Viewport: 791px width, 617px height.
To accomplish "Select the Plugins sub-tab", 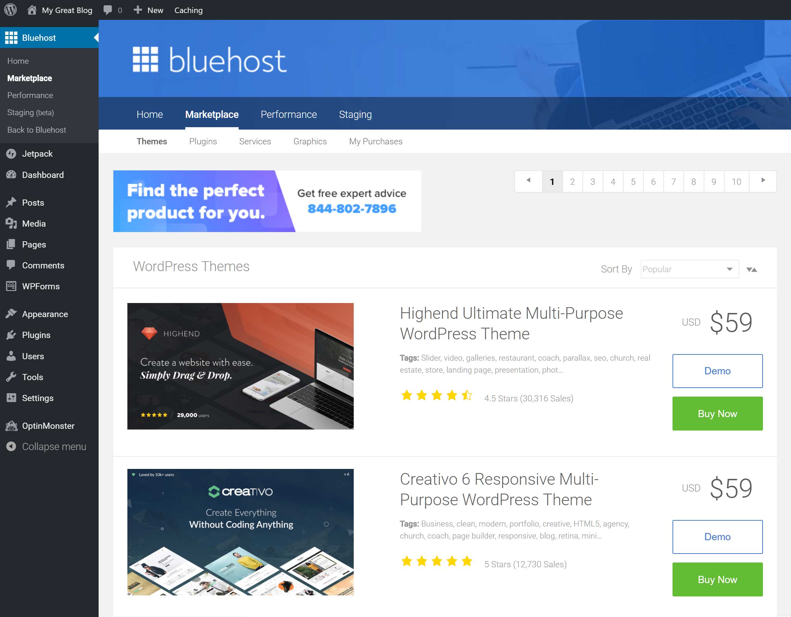I will pyautogui.click(x=203, y=141).
